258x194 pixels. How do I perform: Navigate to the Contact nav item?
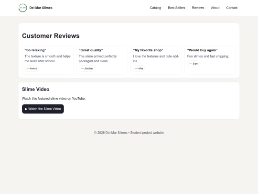(232, 8)
